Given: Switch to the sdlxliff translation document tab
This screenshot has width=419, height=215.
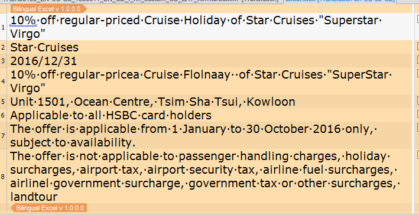Looking at the screenshot, I should [x=139, y=1].
